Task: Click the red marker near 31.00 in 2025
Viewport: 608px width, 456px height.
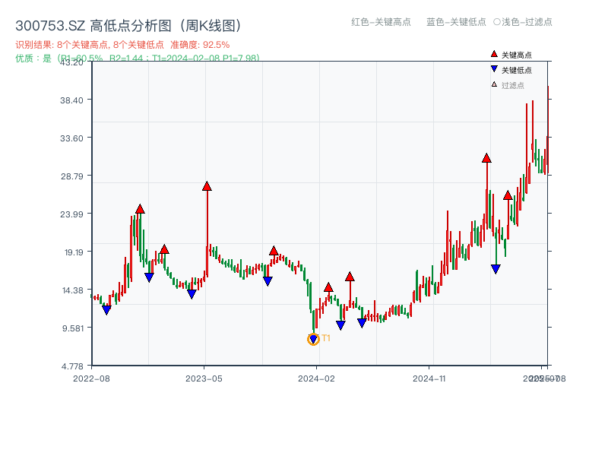Action: pos(508,195)
